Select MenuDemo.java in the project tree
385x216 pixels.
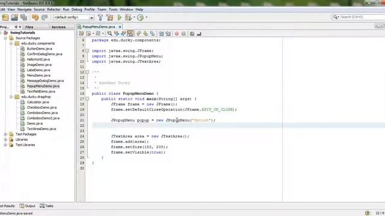(x=38, y=76)
